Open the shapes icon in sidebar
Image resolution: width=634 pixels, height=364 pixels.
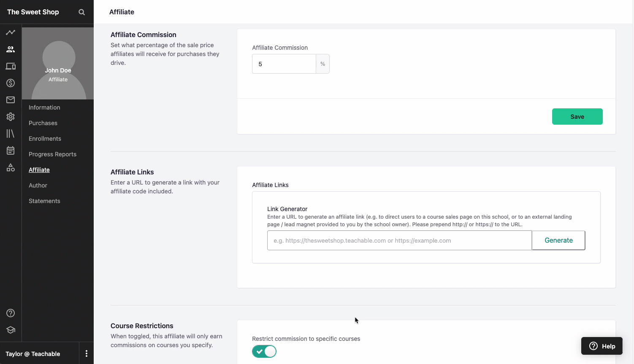11,167
